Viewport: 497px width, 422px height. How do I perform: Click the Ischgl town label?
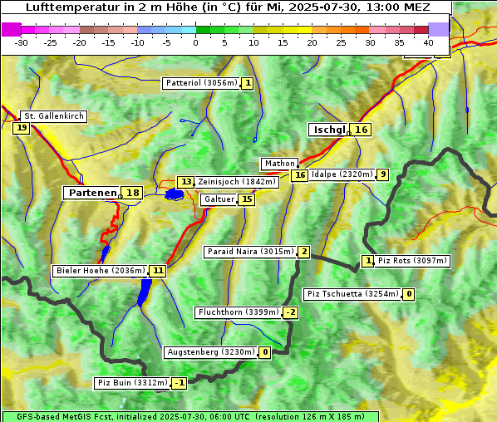click(328, 130)
